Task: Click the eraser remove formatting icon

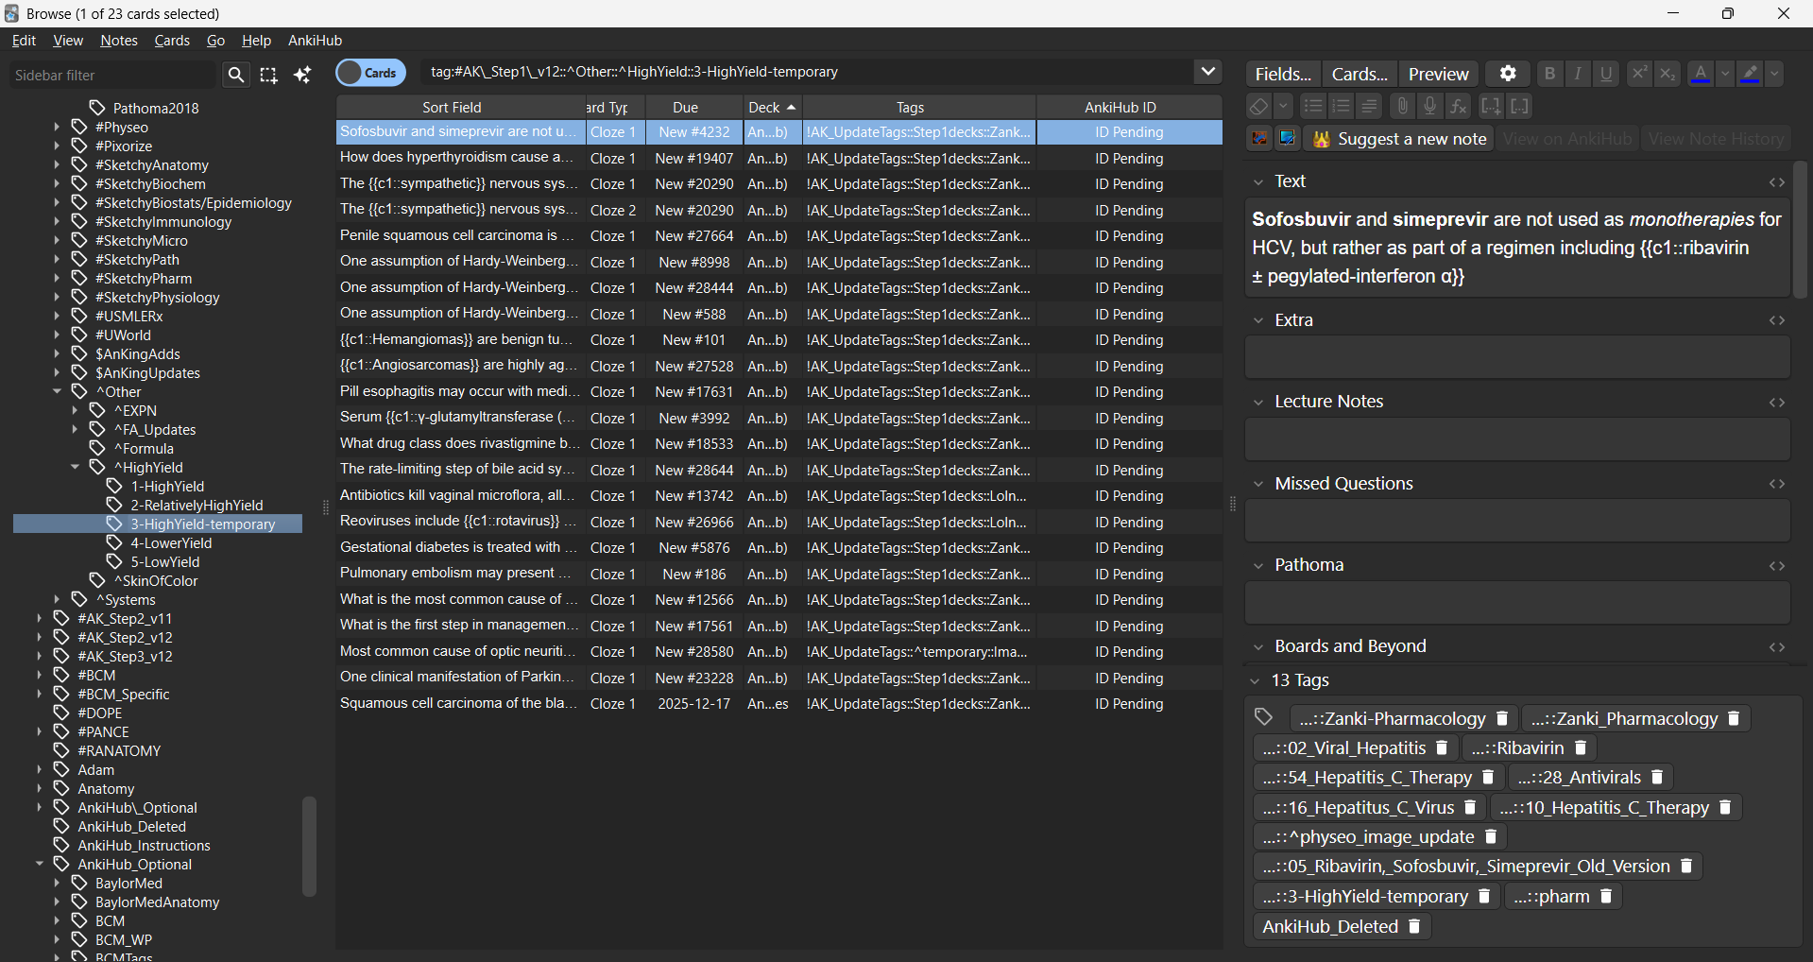Action: (1258, 106)
